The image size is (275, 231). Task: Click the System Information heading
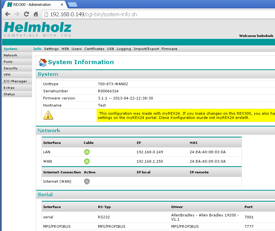(81, 62)
